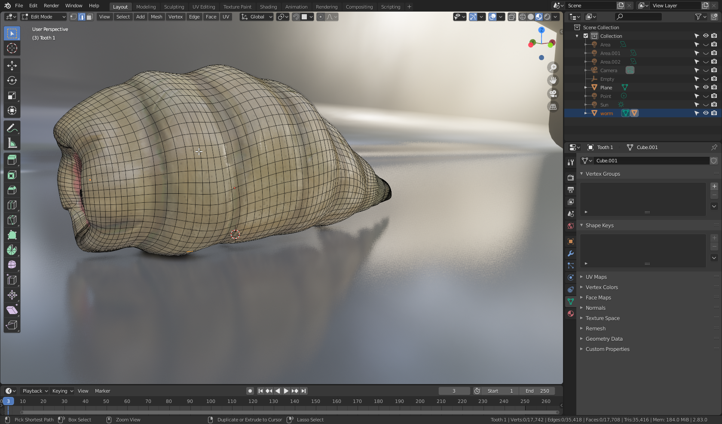Open the Edit Mode dropdown
Viewport: 722px width, 424px height.
[x=44, y=17]
